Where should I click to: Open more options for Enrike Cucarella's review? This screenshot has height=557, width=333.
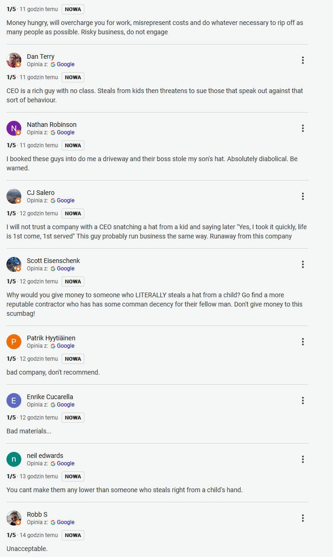[302, 401]
